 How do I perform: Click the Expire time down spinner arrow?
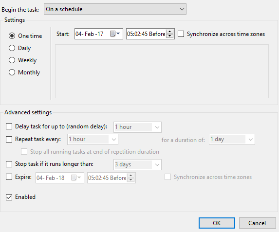point(131,179)
